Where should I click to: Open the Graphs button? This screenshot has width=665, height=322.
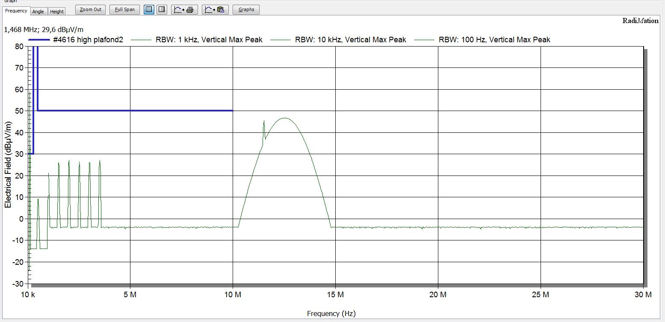246,9
